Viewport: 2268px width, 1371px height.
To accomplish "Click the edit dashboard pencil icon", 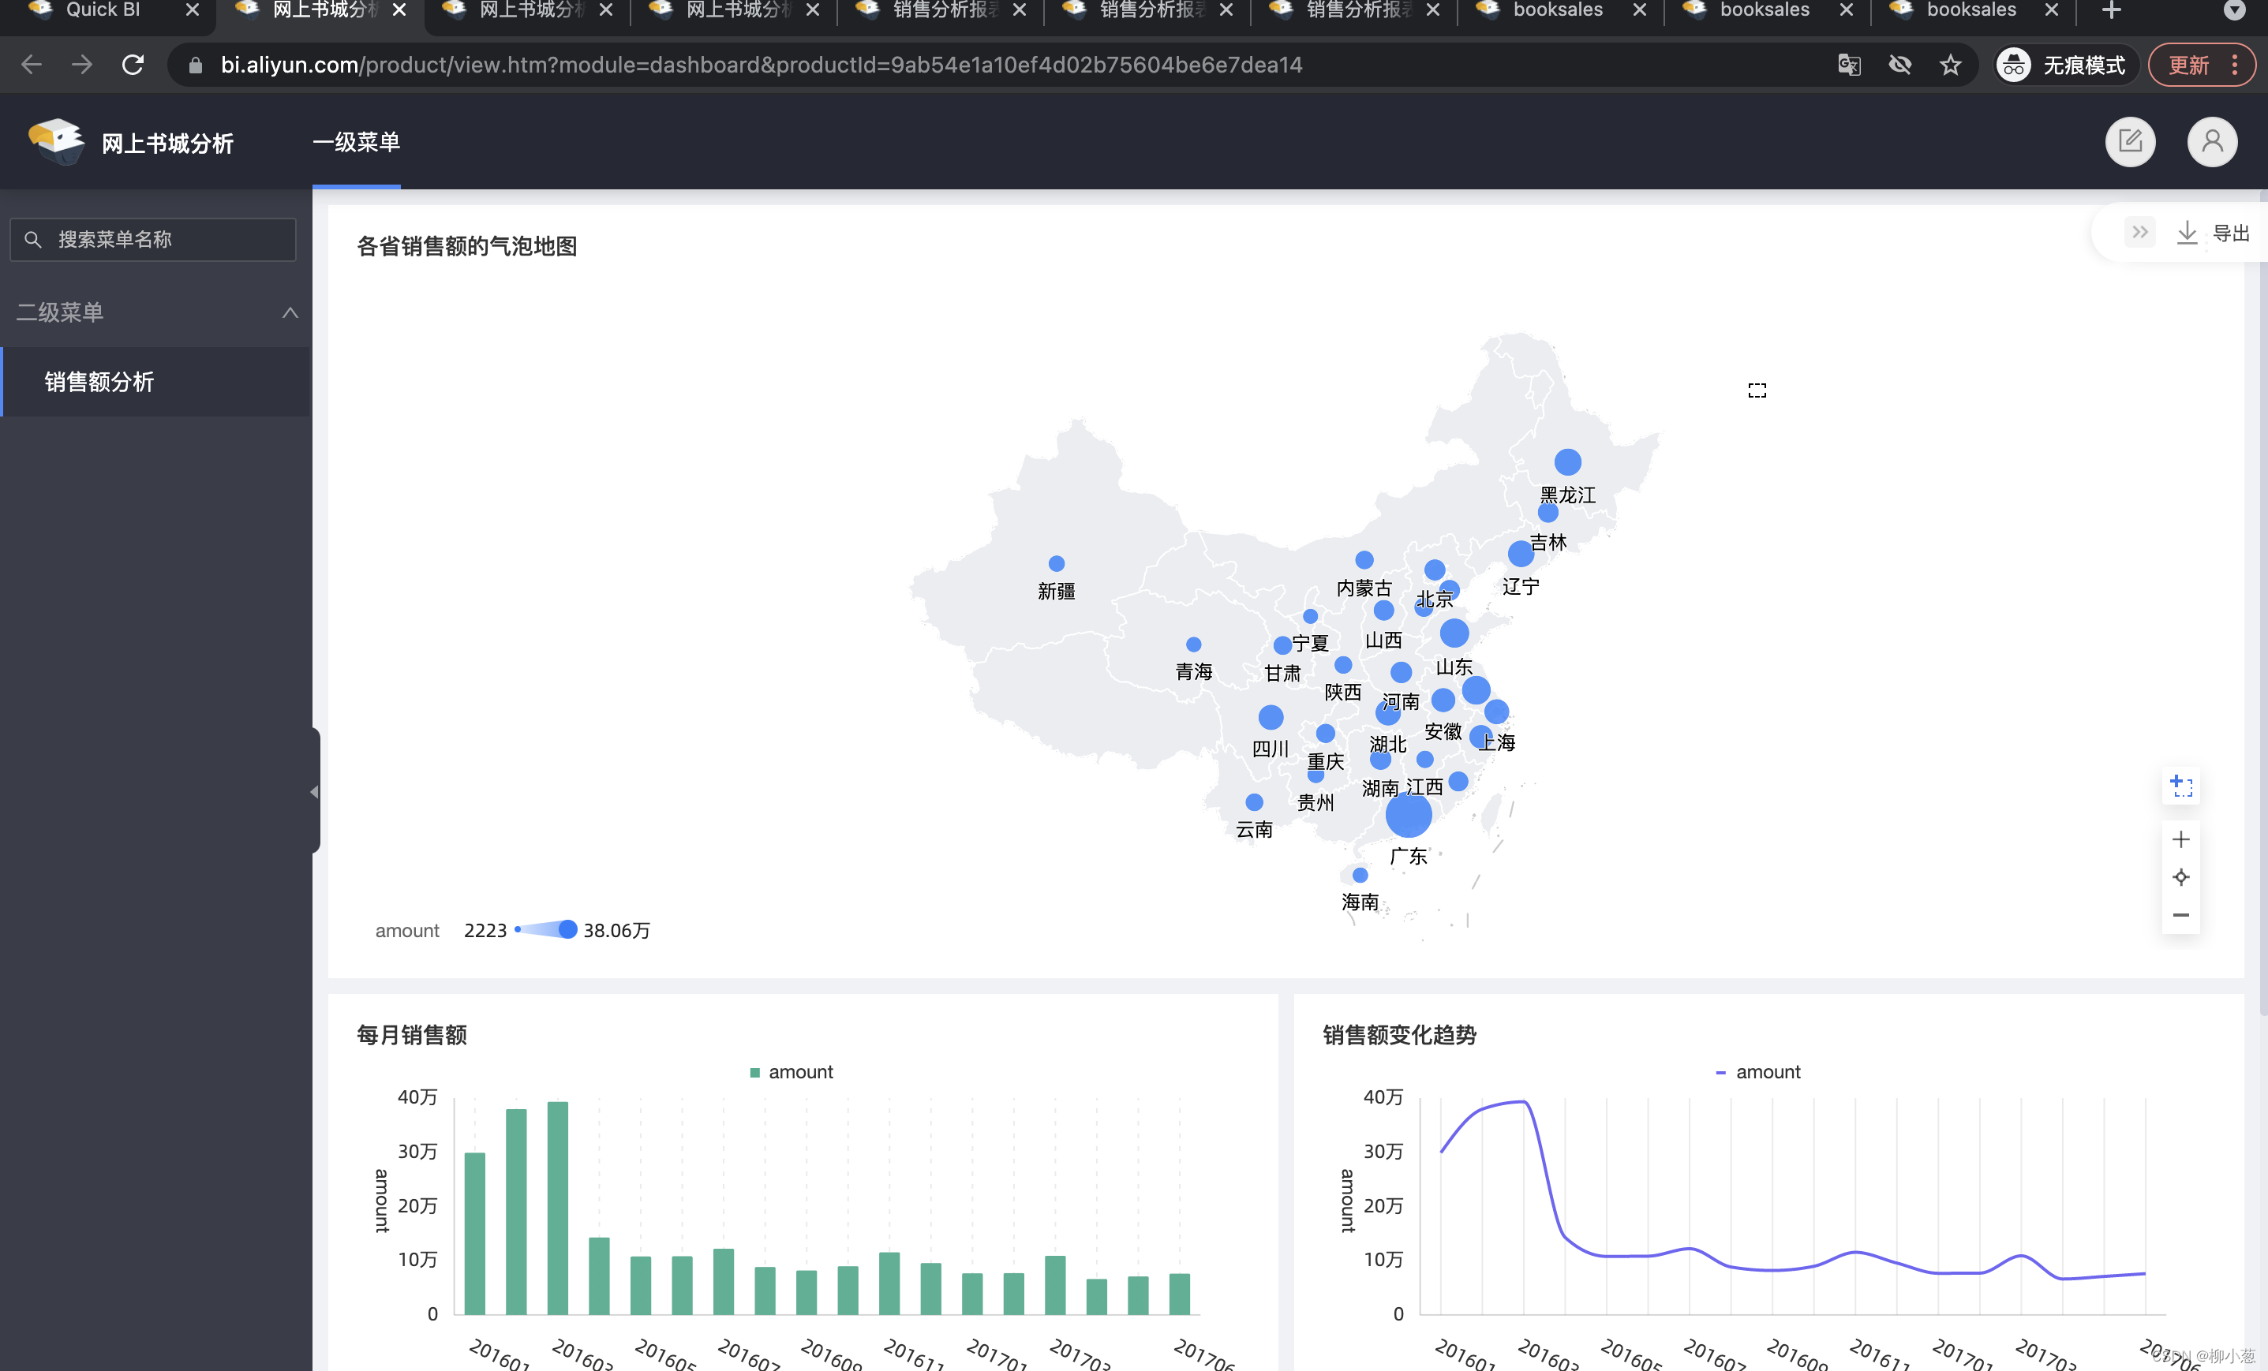I will [2129, 142].
